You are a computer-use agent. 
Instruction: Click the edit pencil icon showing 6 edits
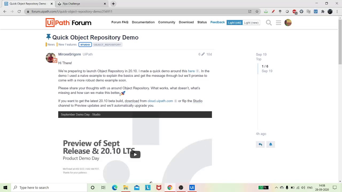point(203,54)
